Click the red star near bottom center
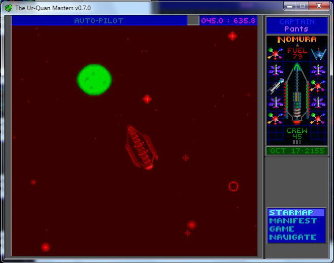The image size is (334, 263). 192,224
